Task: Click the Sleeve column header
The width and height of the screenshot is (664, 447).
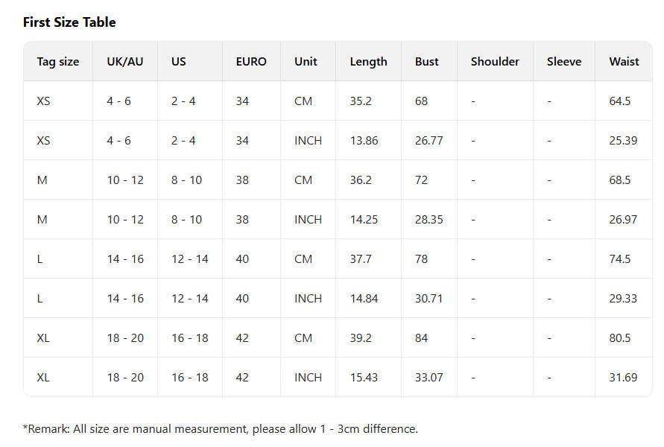Action: tap(563, 62)
